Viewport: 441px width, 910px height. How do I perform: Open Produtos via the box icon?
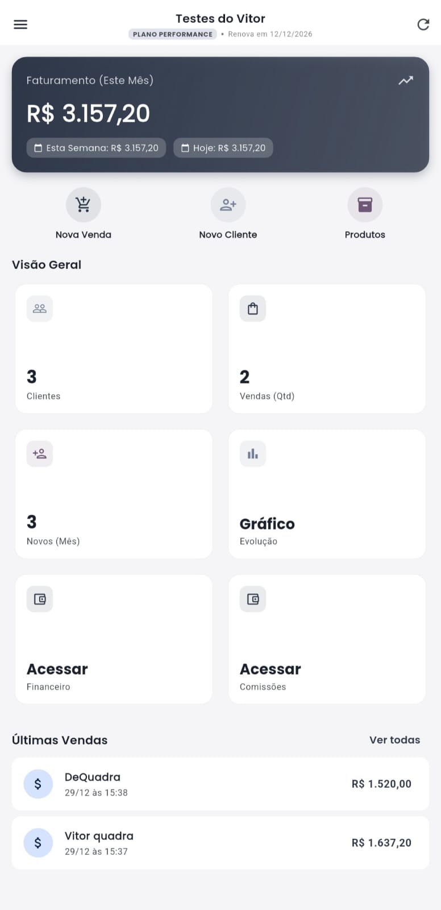coord(365,205)
